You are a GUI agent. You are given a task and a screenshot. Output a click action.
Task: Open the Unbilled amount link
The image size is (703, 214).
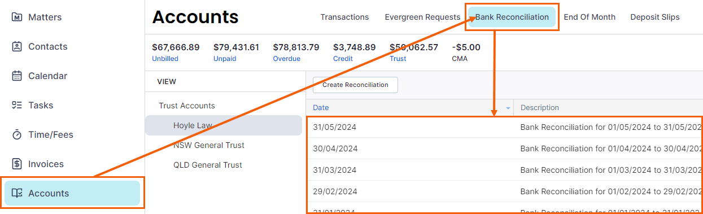click(x=165, y=59)
